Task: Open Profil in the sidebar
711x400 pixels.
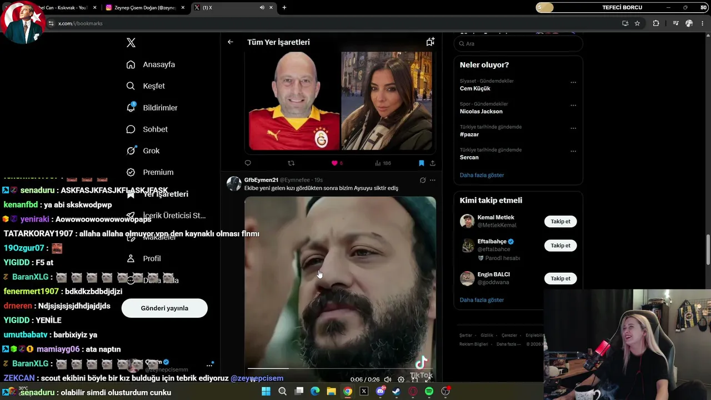Action: point(143,258)
